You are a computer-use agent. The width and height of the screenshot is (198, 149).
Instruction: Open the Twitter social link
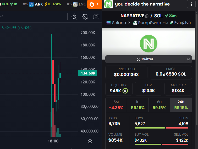145,59
